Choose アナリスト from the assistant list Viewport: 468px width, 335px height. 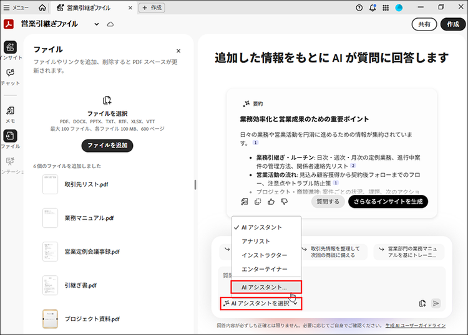tap(256, 241)
